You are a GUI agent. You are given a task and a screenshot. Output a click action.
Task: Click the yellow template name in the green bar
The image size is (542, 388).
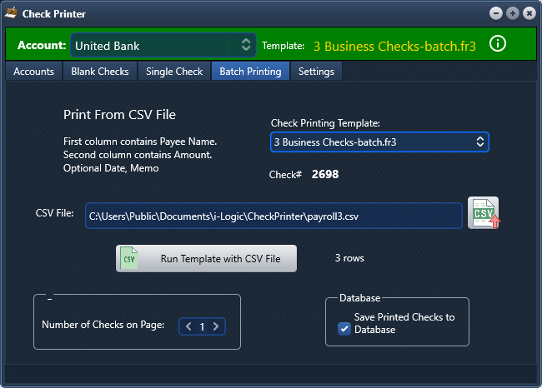pos(394,47)
